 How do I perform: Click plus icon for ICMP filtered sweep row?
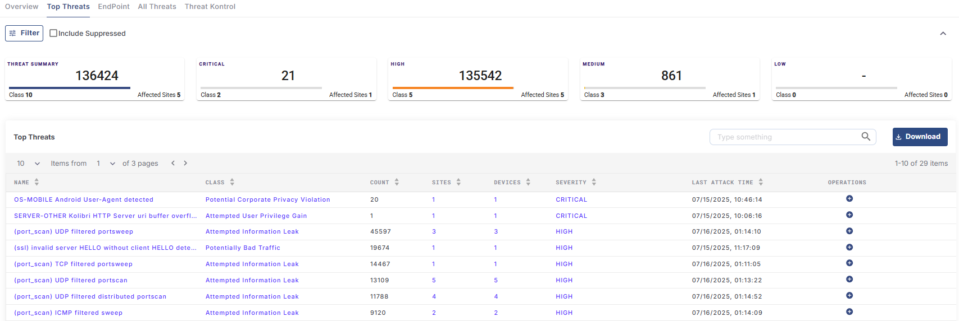point(849,312)
